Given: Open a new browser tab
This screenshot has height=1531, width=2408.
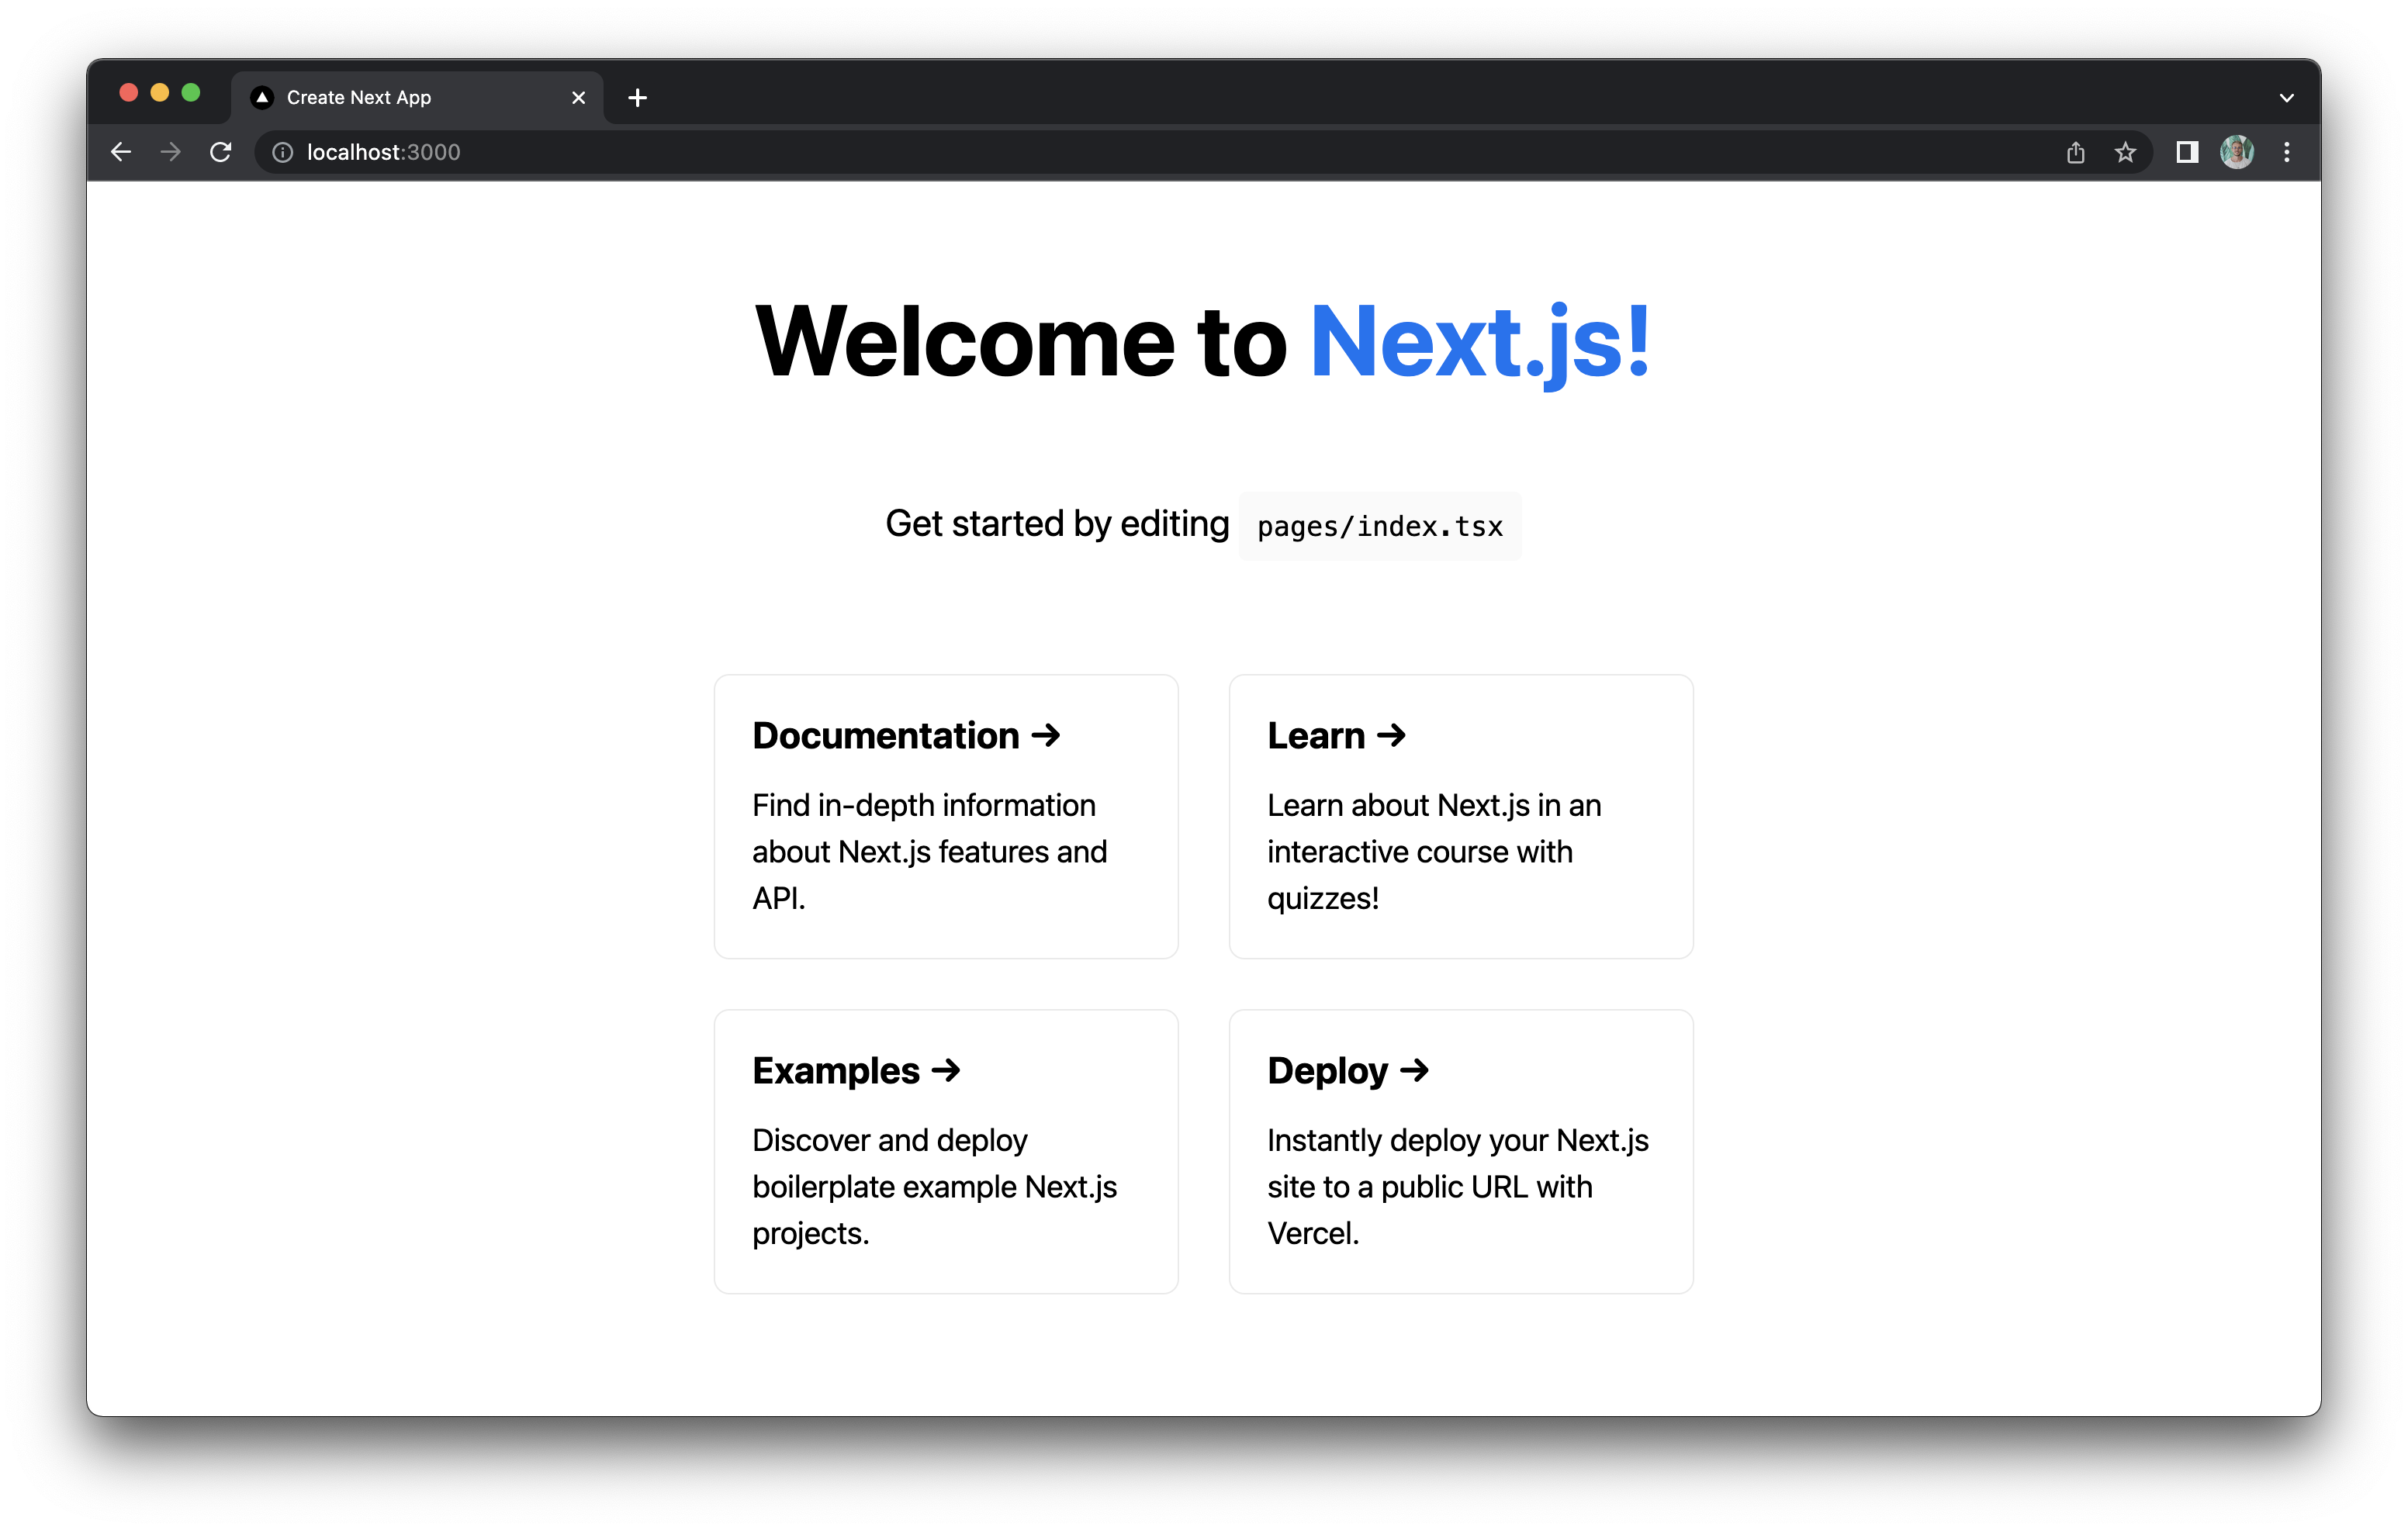Looking at the screenshot, I should coord(638,97).
